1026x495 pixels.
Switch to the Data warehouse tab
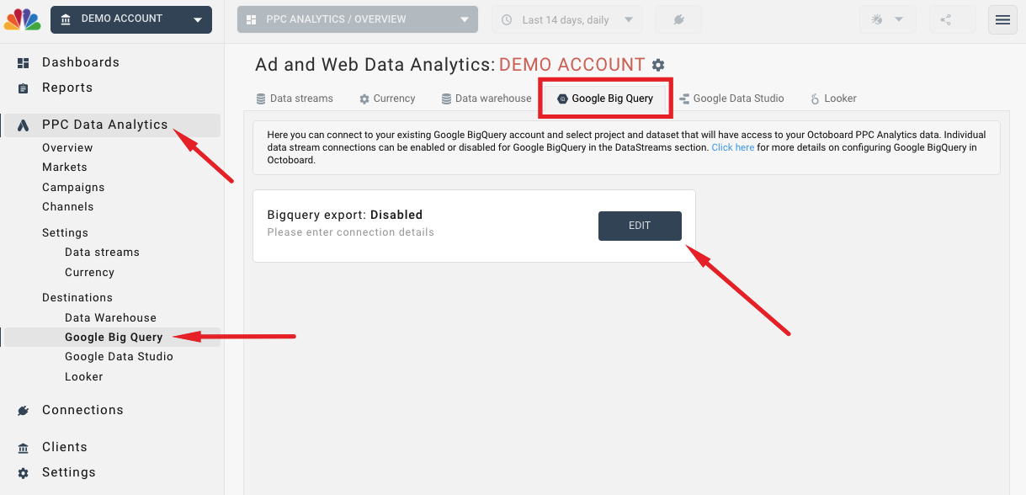pyautogui.click(x=486, y=98)
